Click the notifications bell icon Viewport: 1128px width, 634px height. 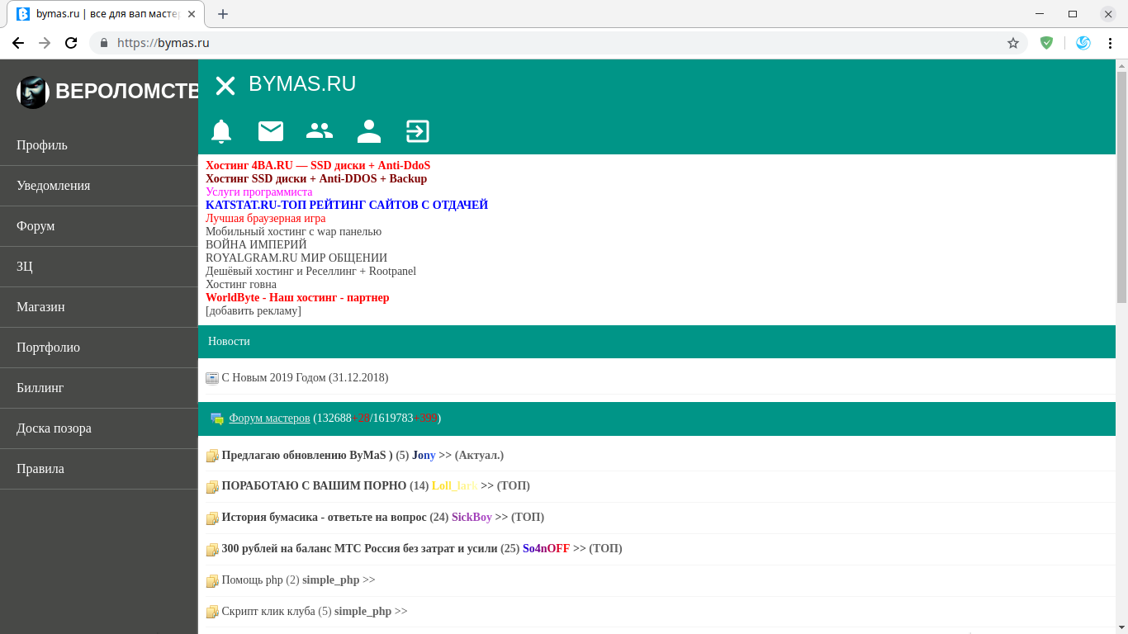coord(221,131)
